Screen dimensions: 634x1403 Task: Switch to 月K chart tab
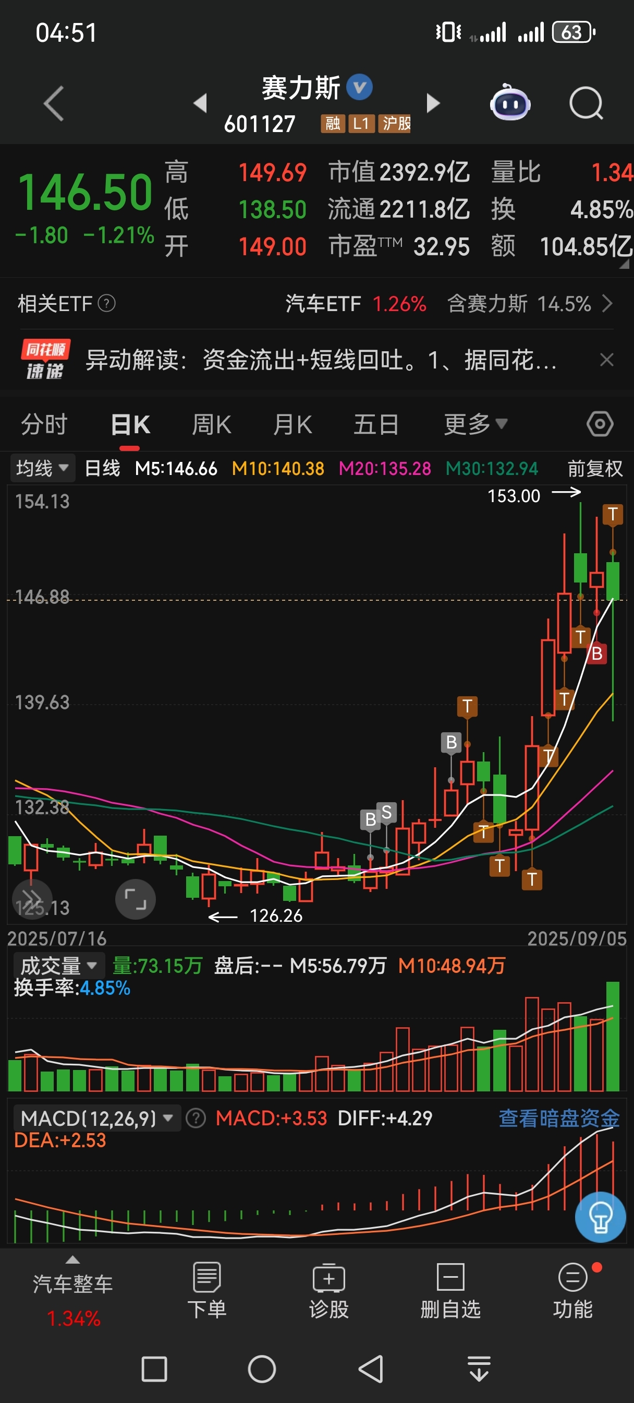[x=293, y=424]
